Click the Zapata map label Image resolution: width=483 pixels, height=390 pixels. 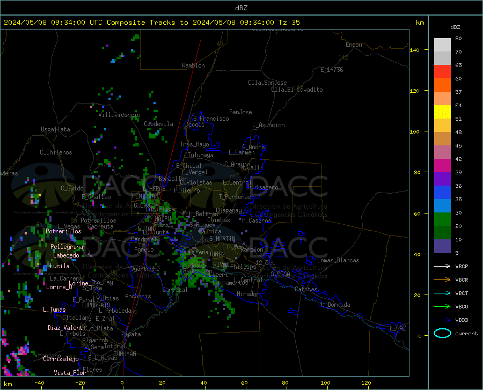point(131,334)
